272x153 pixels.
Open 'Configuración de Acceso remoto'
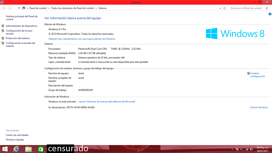click(19, 32)
